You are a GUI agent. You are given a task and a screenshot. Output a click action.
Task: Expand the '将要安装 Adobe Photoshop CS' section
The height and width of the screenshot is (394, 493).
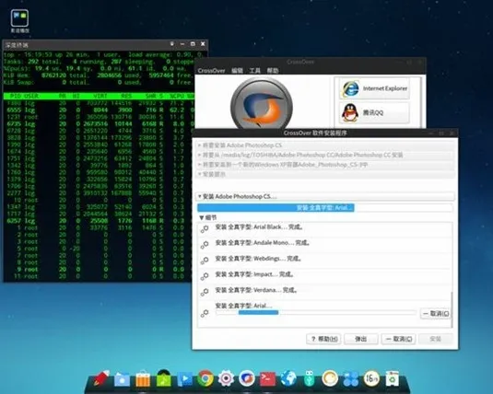(x=325, y=145)
